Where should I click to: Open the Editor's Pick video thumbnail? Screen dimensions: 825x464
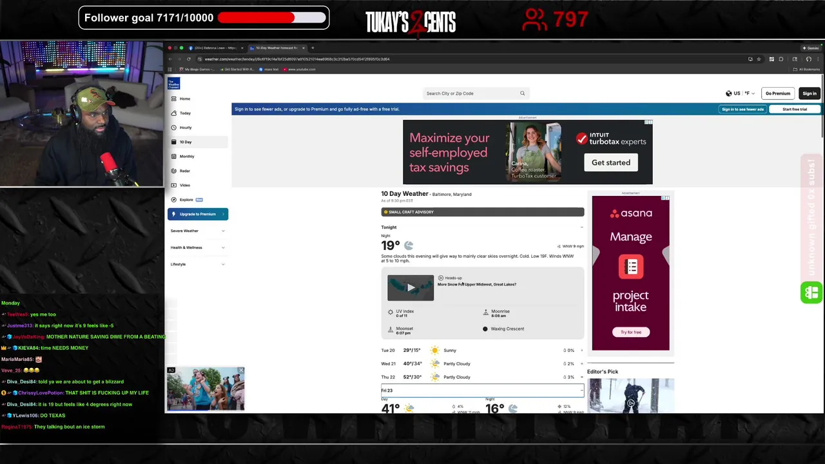coord(630,396)
